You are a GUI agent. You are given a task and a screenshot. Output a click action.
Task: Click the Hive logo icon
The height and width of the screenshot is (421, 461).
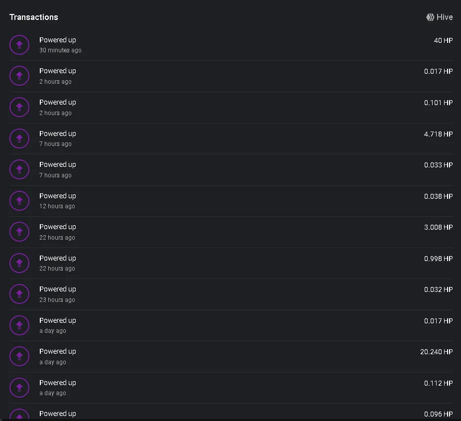click(x=430, y=17)
